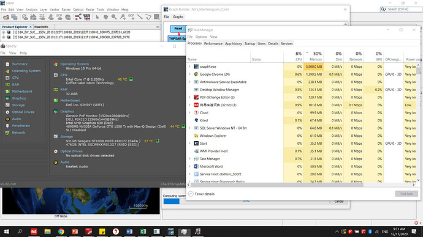Open Graphs menu in Graph Builder
This screenshot has height=237, width=423.
point(178,17)
